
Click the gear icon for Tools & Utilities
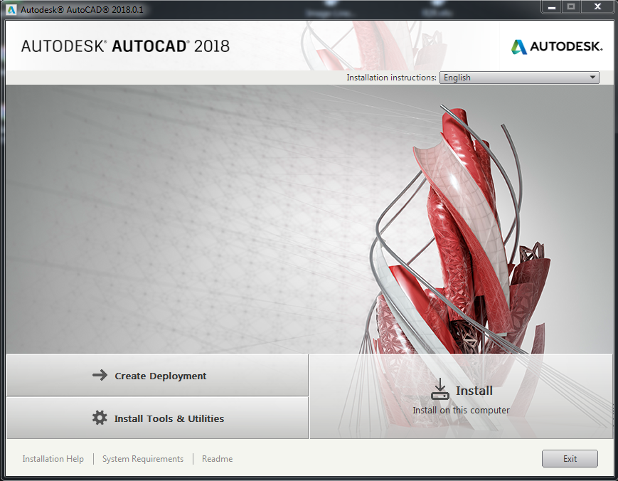click(x=100, y=418)
